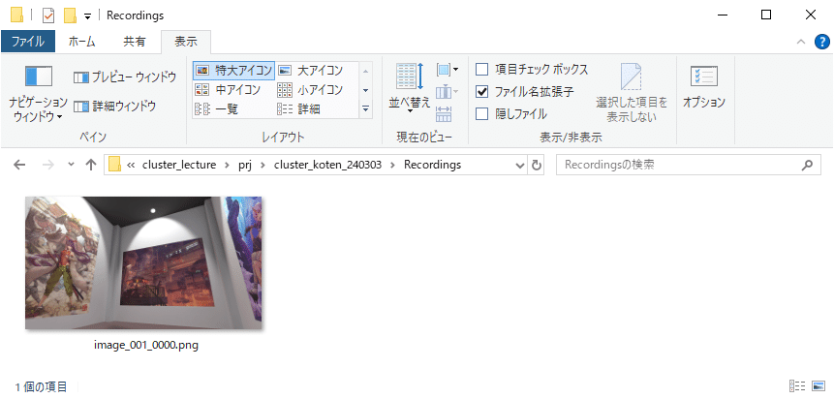The image size is (834, 399).
Task: Click cluster_lecture in the address bar
Action: (179, 165)
